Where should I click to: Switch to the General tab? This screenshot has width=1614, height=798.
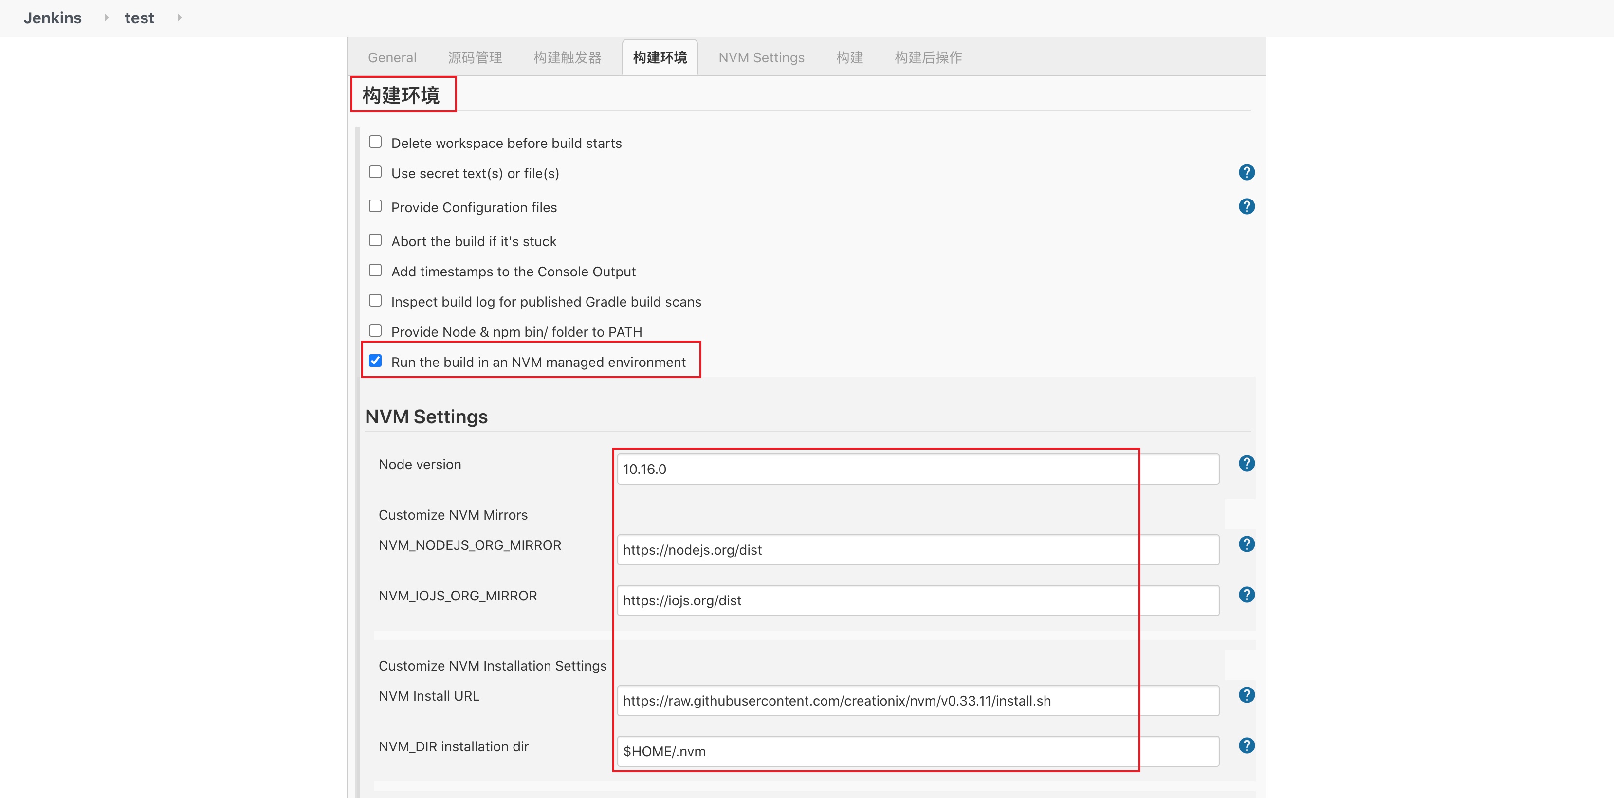tap(392, 57)
